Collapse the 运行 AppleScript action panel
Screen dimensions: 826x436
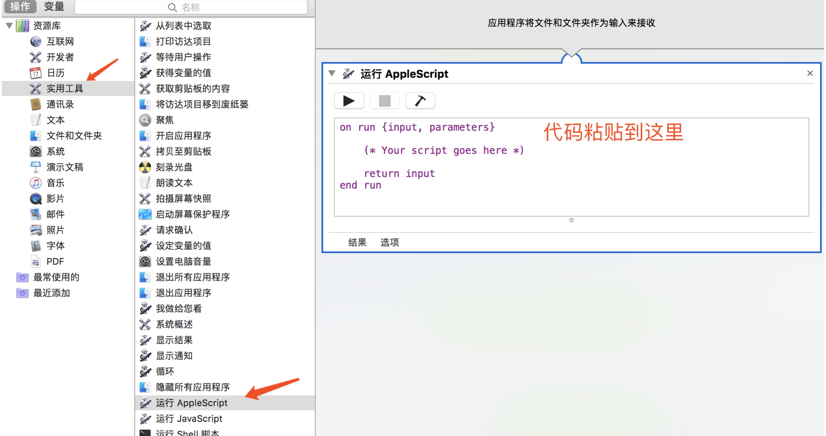click(332, 74)
